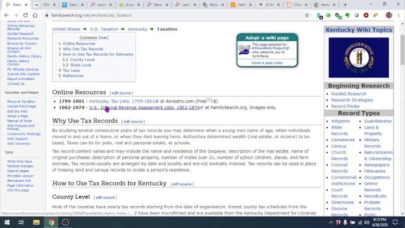Screen dimensions: 405x228
Task: Edit source of Why Use Tax Records
Action: 133,122
